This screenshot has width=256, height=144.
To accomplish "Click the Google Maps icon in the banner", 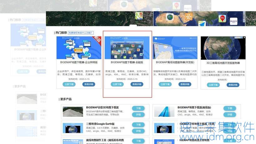I will tap(139, 16).
